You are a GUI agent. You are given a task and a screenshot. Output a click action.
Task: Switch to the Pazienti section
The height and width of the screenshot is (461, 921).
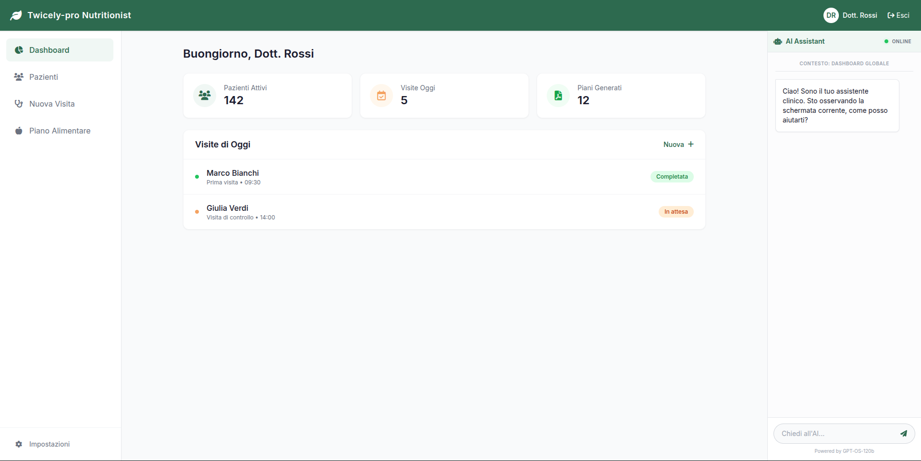point(43,77)
